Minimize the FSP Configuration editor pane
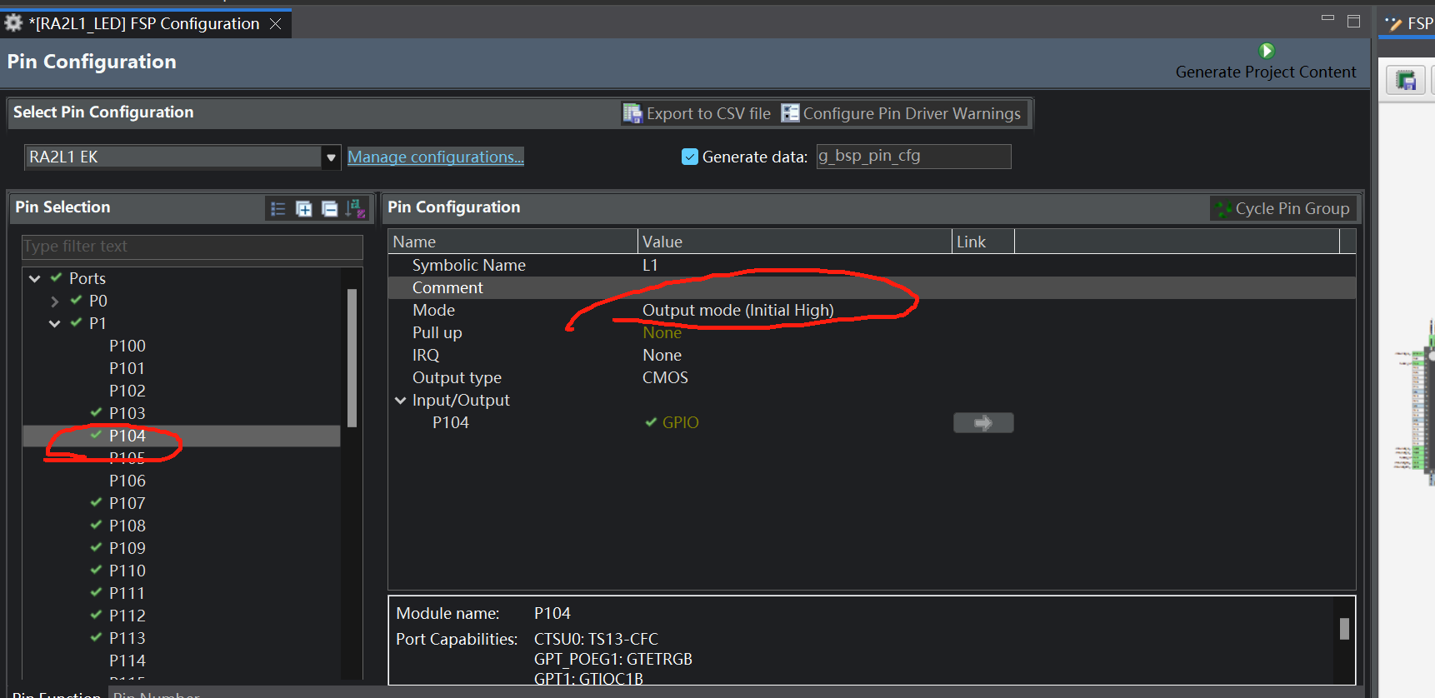This screenshot has width=1435, height=698. coord(1327,18)
